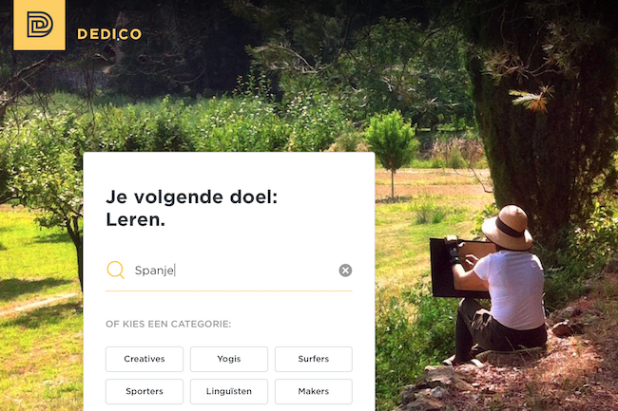
Task: Pick the Makers category
Action: coord(314,391)
